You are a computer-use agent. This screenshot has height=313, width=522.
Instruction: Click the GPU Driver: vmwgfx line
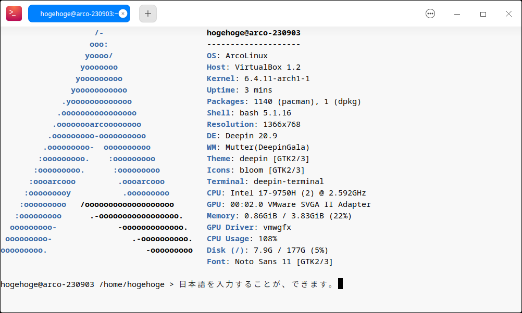pos(249,227)
